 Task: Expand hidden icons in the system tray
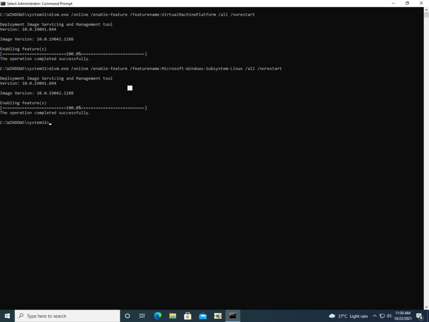pos(374,316)
